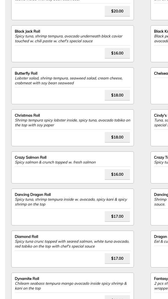Click the Diamond Roll description about seared salmon
Image resolution: width=168 pixels, height=299 pixels.
point(72,244)
